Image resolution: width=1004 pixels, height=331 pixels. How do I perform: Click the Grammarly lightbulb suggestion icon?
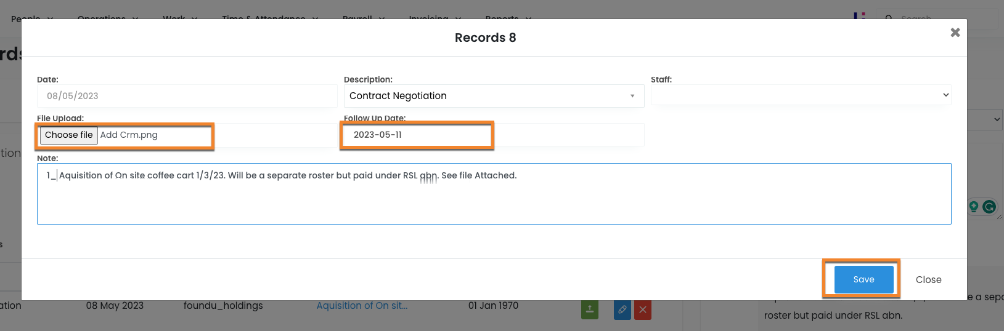[x=974, y=207]
